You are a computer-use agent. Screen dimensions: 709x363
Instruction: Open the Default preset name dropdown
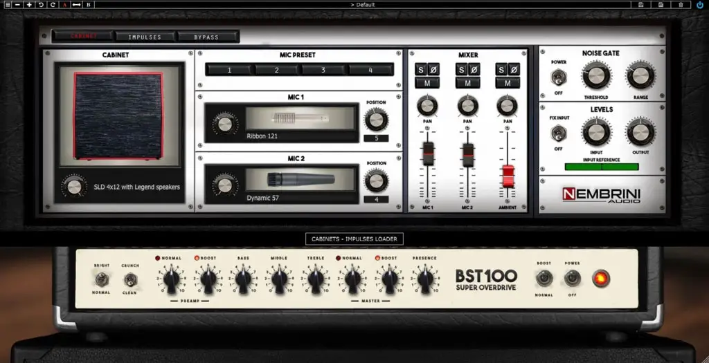tap(363, 5)
